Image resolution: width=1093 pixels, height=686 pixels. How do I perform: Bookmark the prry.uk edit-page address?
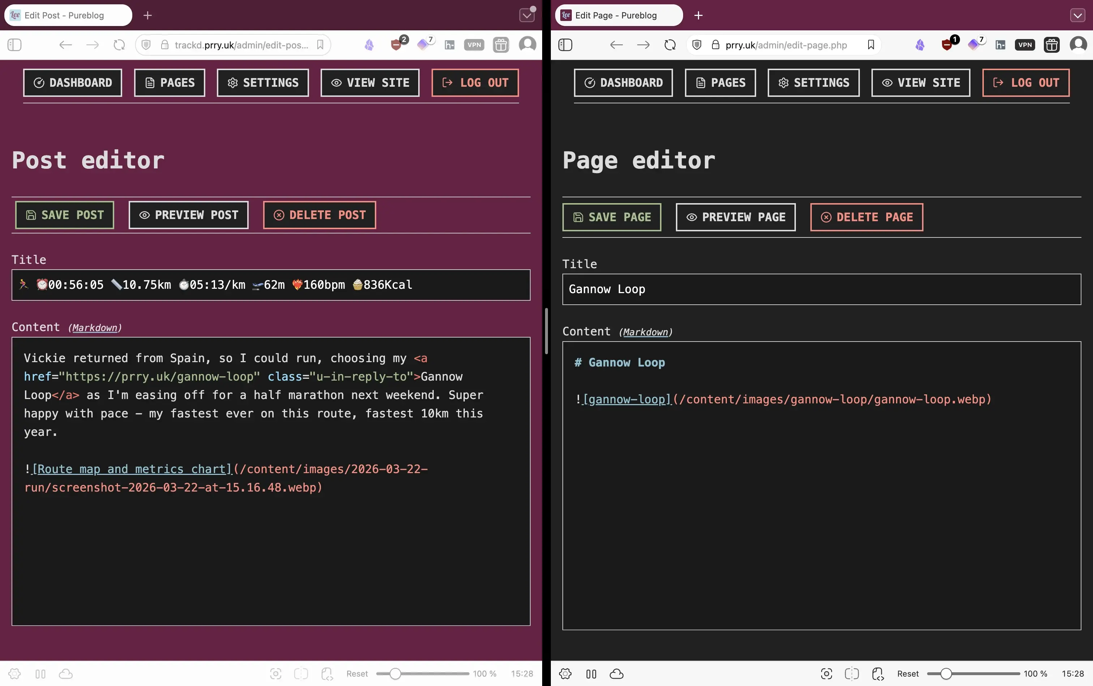870,45
